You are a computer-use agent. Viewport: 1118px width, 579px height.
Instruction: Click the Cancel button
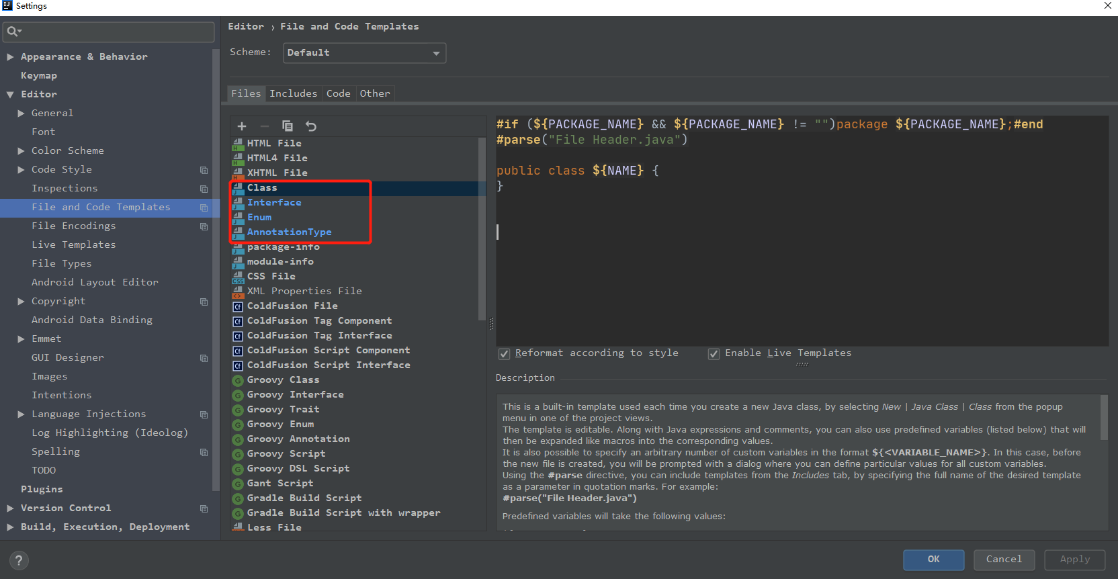click(1003, 560)
